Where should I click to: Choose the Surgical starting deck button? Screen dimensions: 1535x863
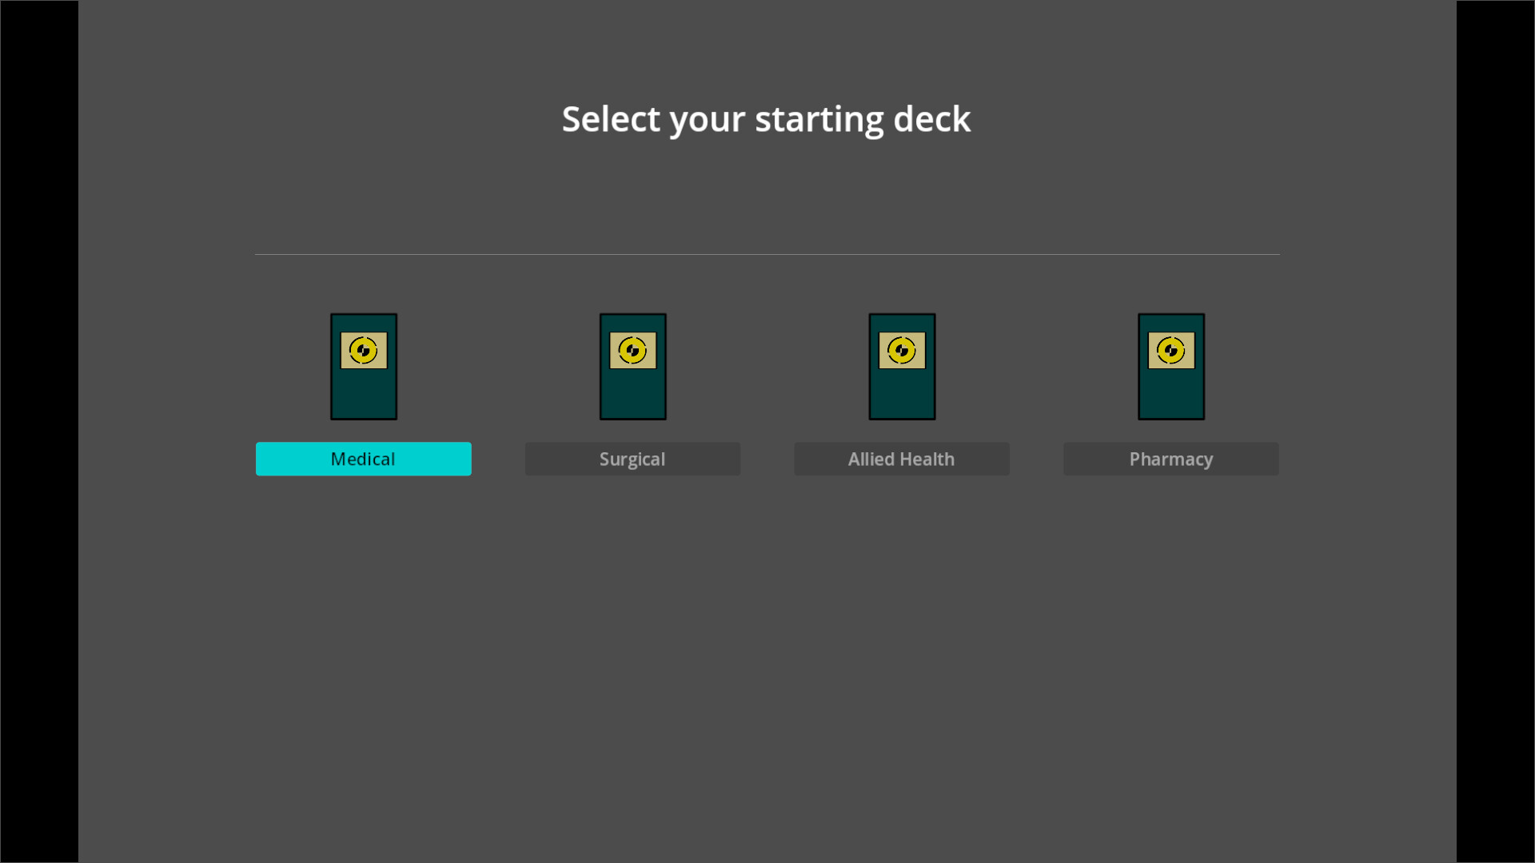632,459
